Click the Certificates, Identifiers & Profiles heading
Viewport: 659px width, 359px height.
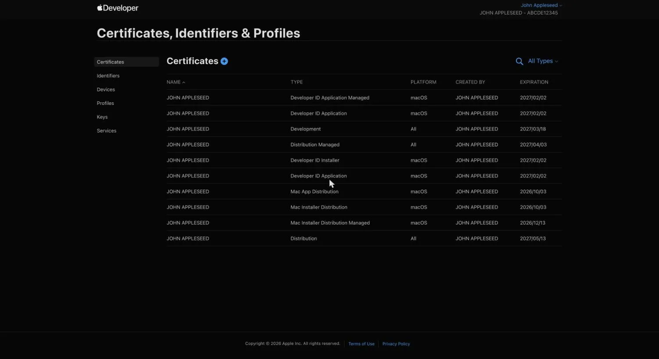(x=198, y=33)
